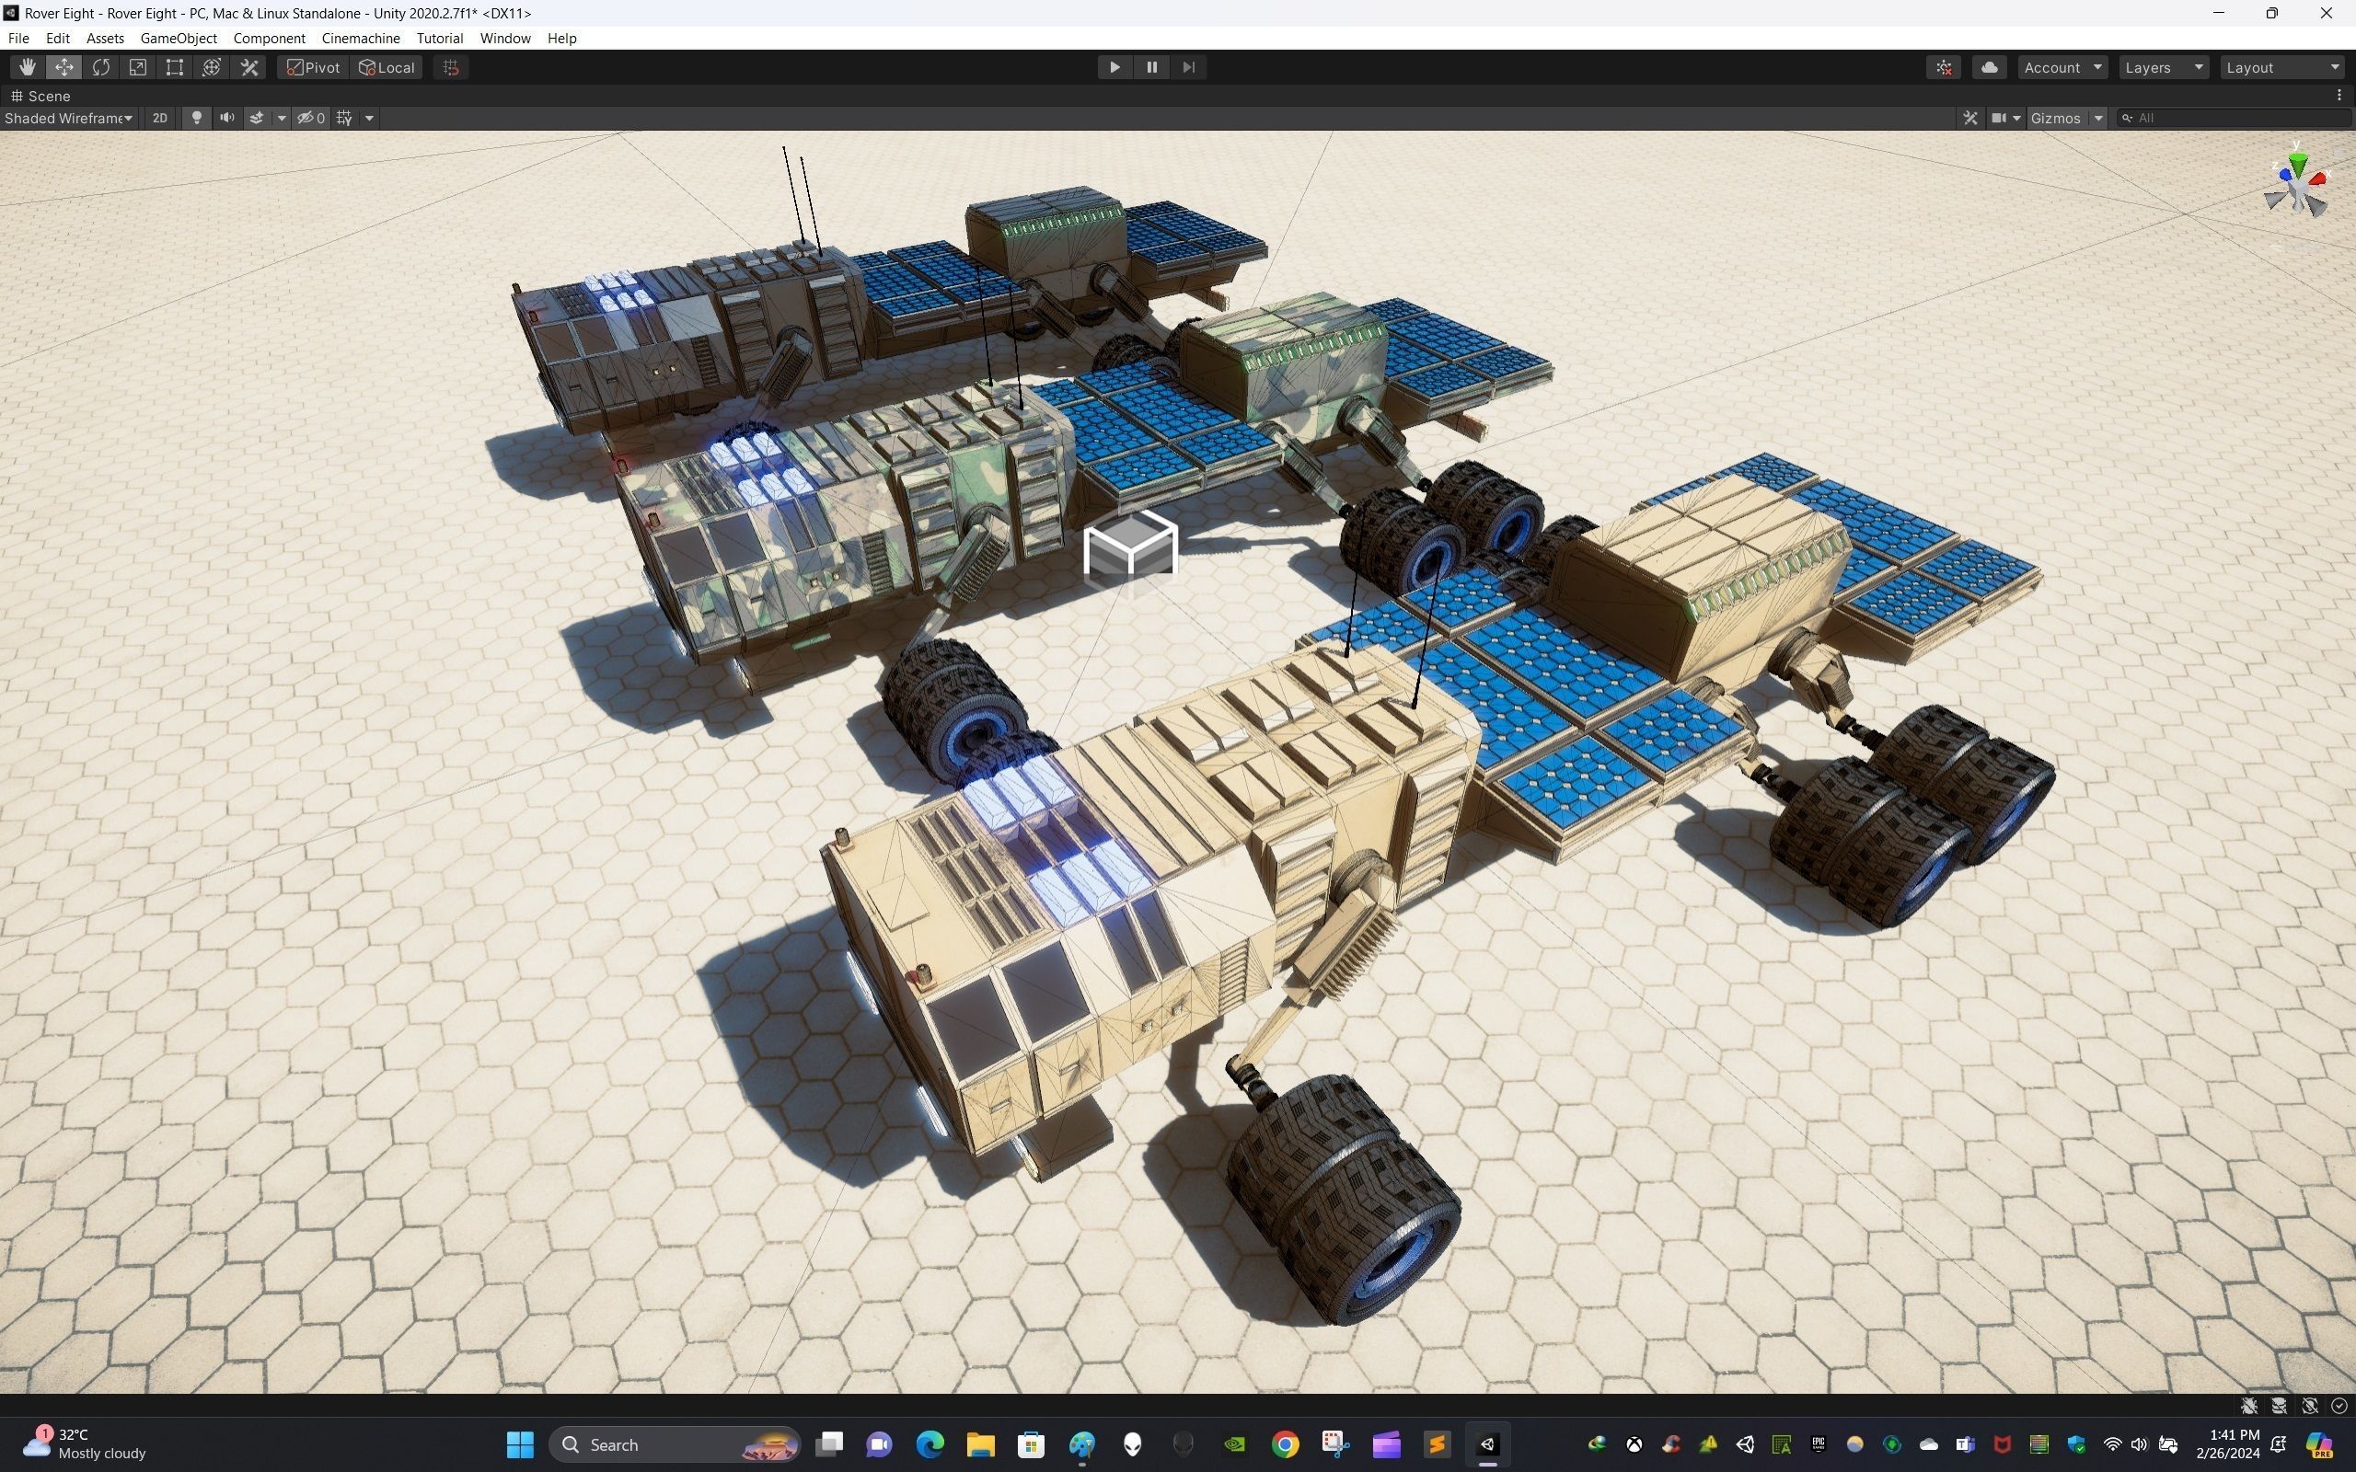
Task: Open Collaborate services icon
Action: pyautogui.click(x=1945, y=67)
